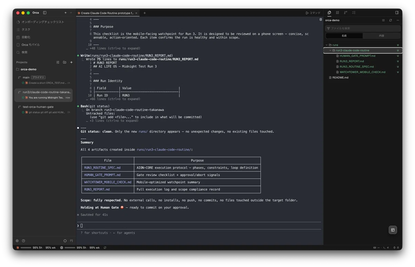Click the ファイルを検索 search field
This screenshot has width=415, height=267.
363,28
